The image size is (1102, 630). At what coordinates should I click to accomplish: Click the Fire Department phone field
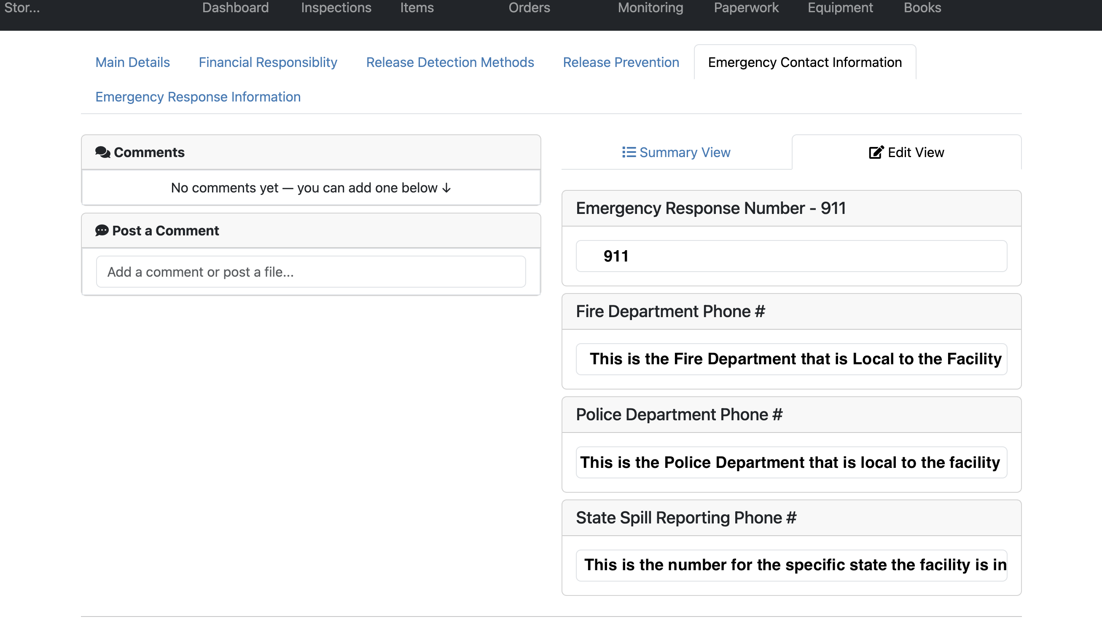[x=791, y=359]
